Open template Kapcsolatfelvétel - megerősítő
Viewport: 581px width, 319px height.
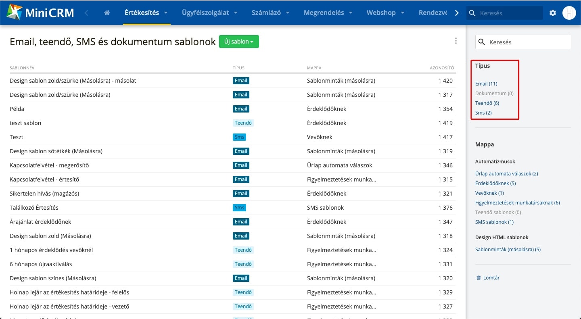[49, 165]
